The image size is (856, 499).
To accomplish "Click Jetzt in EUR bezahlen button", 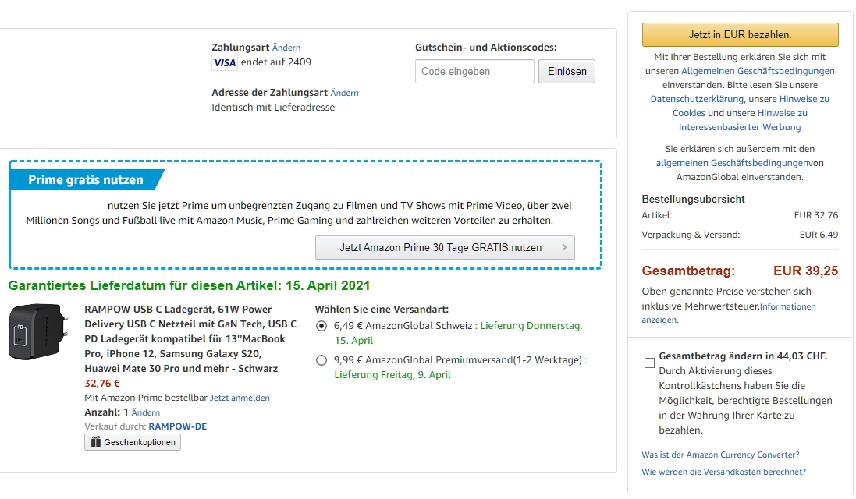I will click(740, 35).
